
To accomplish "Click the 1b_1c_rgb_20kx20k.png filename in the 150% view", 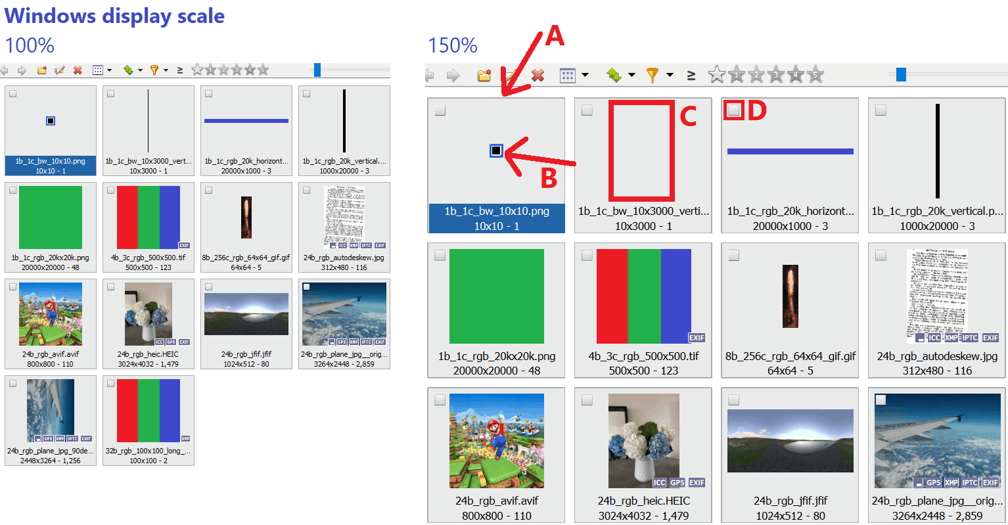I will pos(497,356).
